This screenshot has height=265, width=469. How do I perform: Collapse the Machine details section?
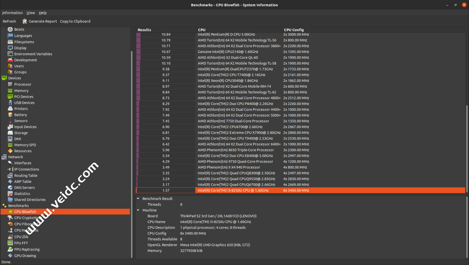coord(138,210)
